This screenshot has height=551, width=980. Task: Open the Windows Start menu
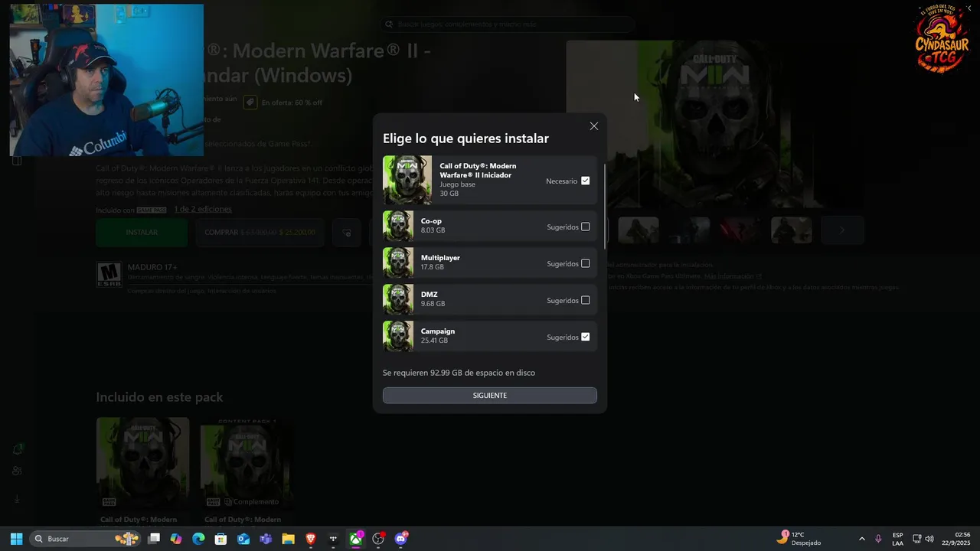point(16,539)
